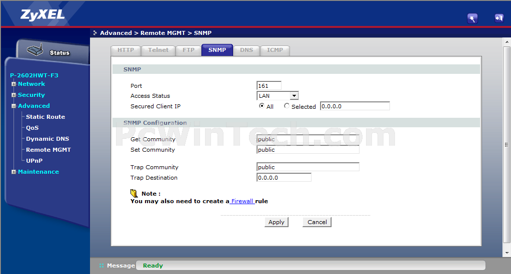Screen dimensions: 511x274
Task: Click the Advanced menu label
Action: [x=34, y=106]
